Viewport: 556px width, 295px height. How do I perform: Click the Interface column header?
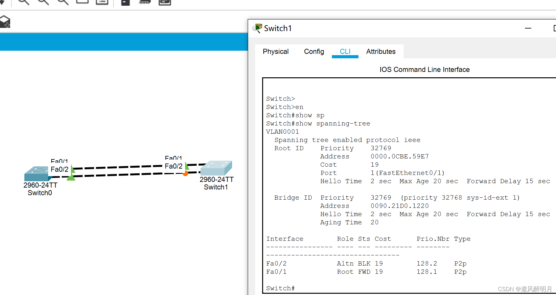285,239
